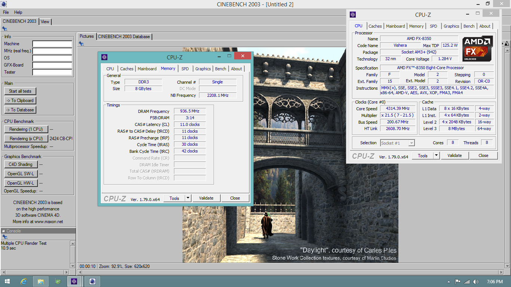The width and height of the screenshot is (511, 287).
Task: Click the AMD FX Unlocked logo
Action: [x=477, y=49]
